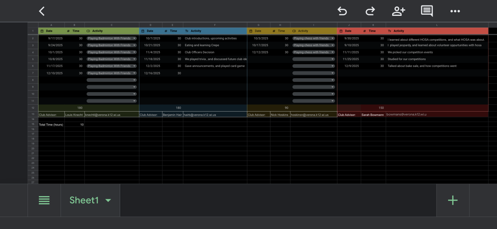The width and height of the screenshot is (497, 229).
Task: Select column F header
Action: [215, 25]
